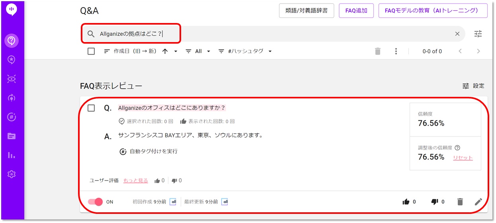Screen dimensions: 496x223
Task: Turn off the ON toggle switch
Action: 96,202
